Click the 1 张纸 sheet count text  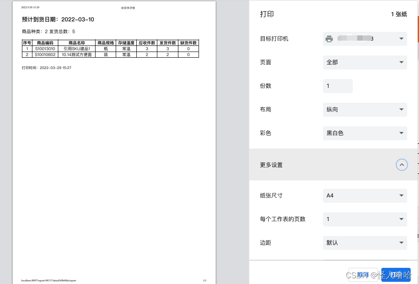coord(399,14)
